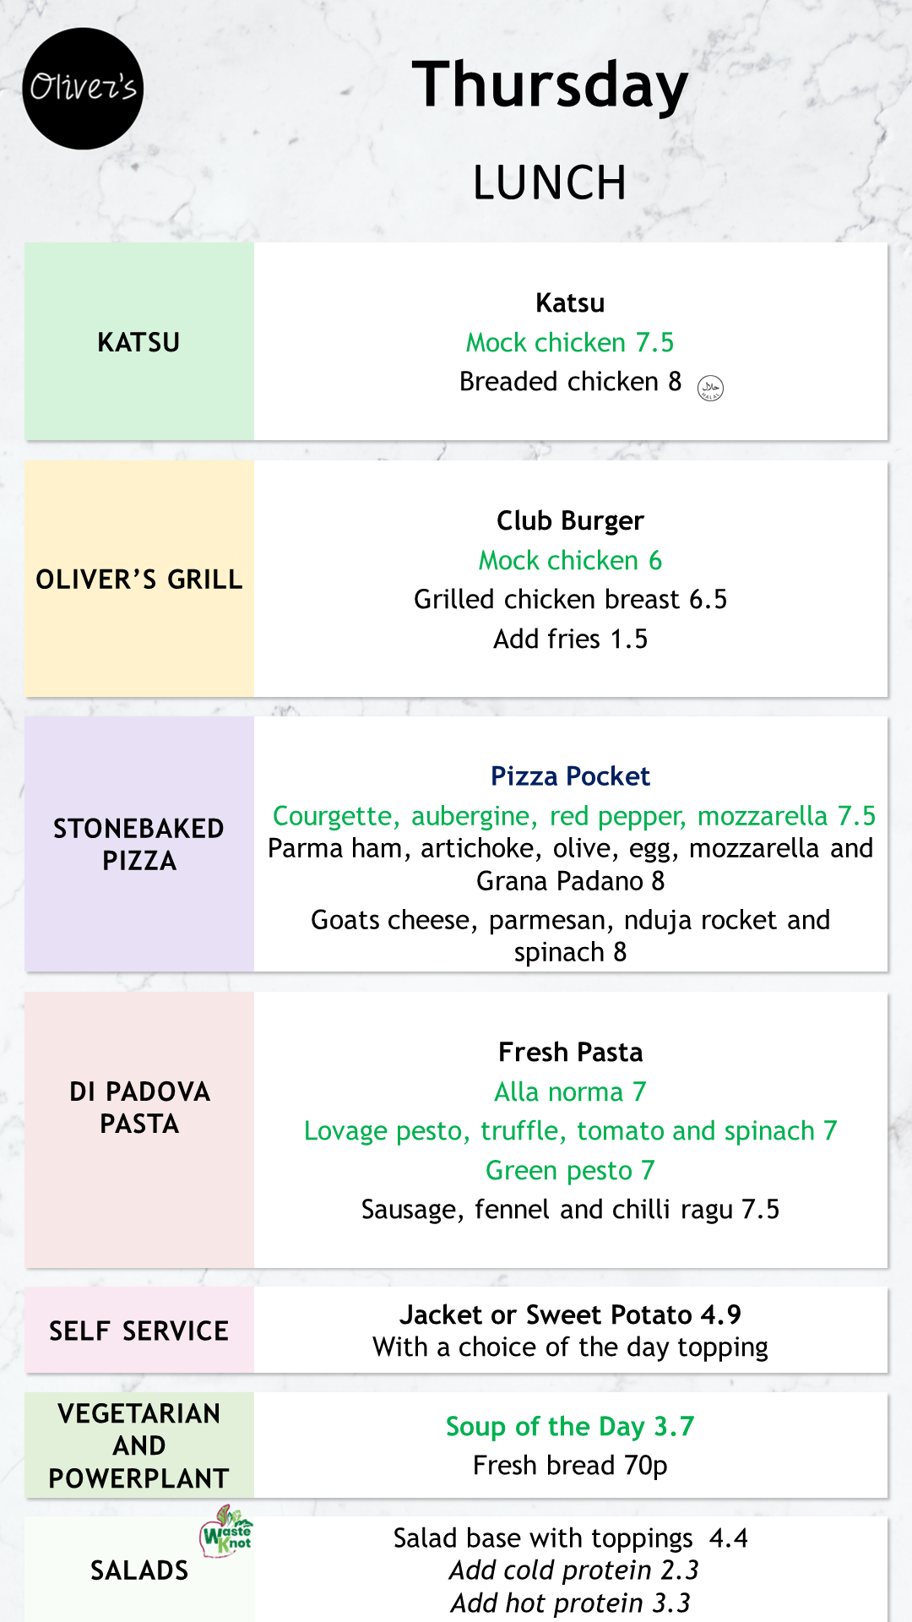912x1622 pixels.
Task: Select the Pizza Pocket title
Action: click(570, 776)
